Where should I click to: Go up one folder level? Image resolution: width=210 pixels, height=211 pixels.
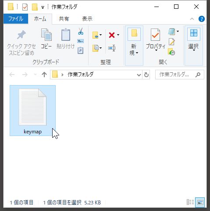click(x=44, y=75)
